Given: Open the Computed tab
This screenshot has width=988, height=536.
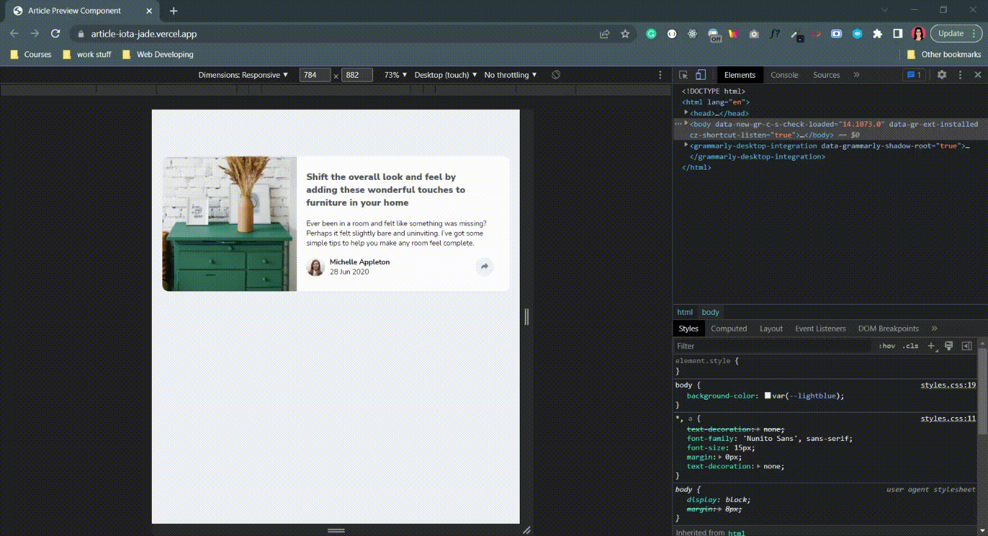Looking at the screenshot, I should click(x=729, y=328).
